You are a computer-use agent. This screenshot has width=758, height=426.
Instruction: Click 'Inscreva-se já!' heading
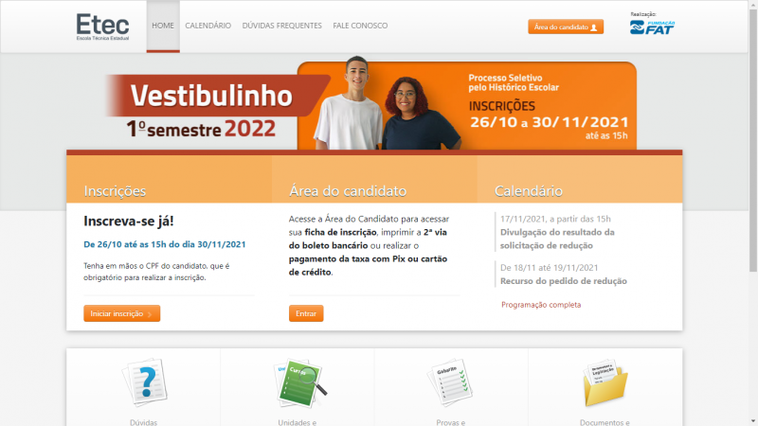coord(129,222)
